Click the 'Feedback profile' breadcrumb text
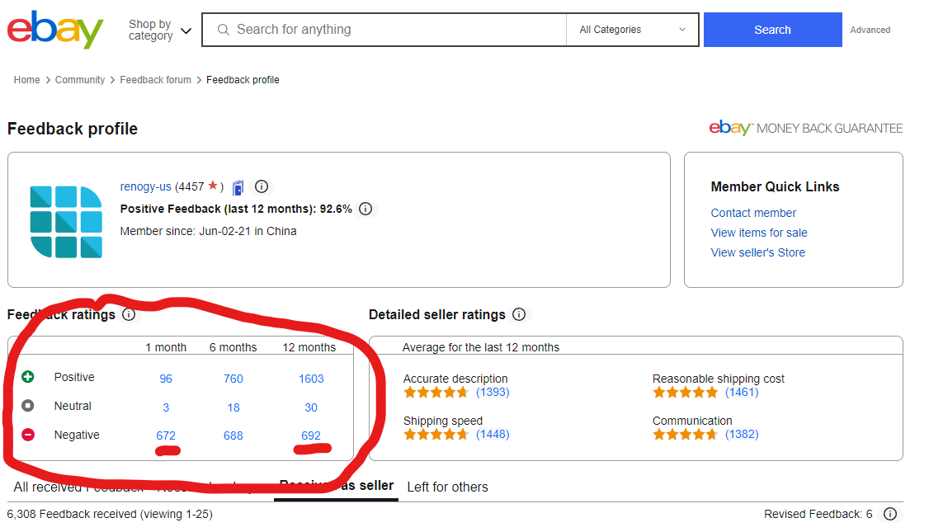 [x=243, y=80]
